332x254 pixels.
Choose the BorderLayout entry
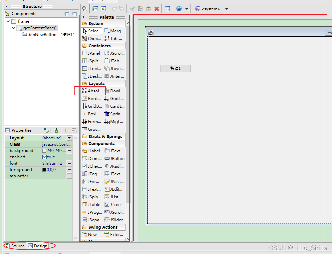tap(92, 99)
